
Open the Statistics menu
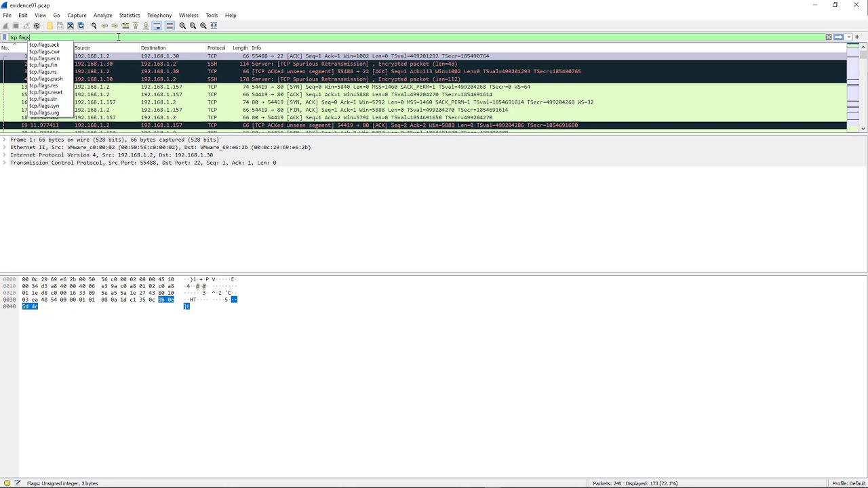pyautogui.click(x=130, y=15)
